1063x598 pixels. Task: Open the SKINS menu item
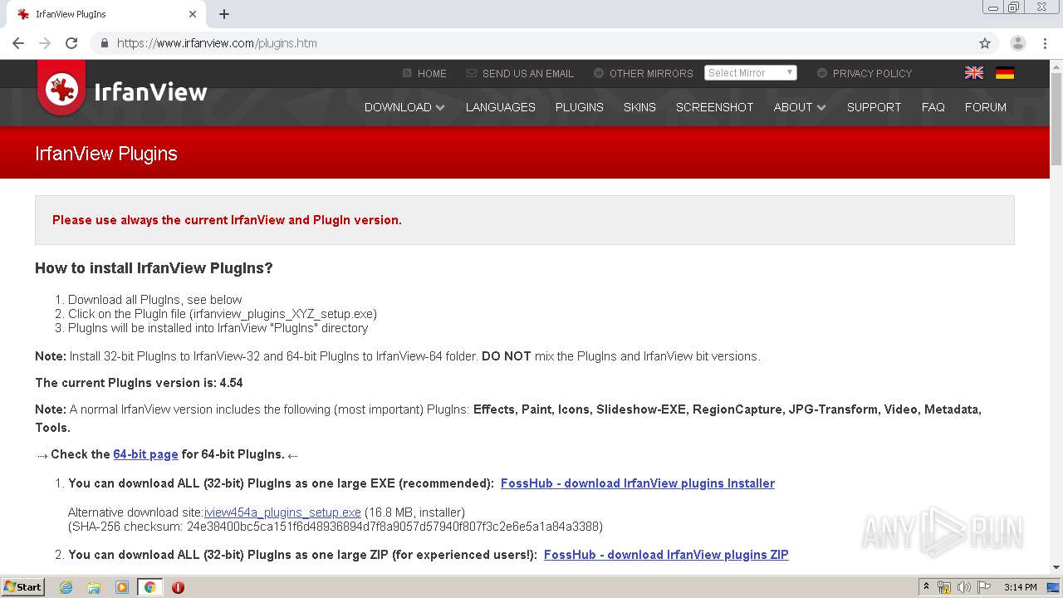639,107
